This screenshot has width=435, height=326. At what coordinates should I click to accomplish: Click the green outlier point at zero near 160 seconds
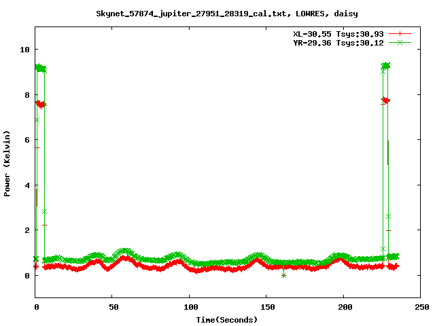[x=283, y=275]
